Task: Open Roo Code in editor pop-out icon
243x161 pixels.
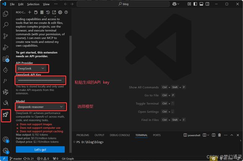Action: (x=54, y=12)
